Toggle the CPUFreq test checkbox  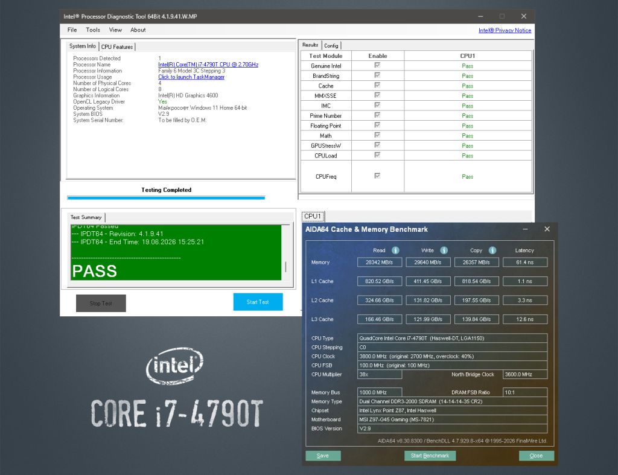(x=377, y=176)
